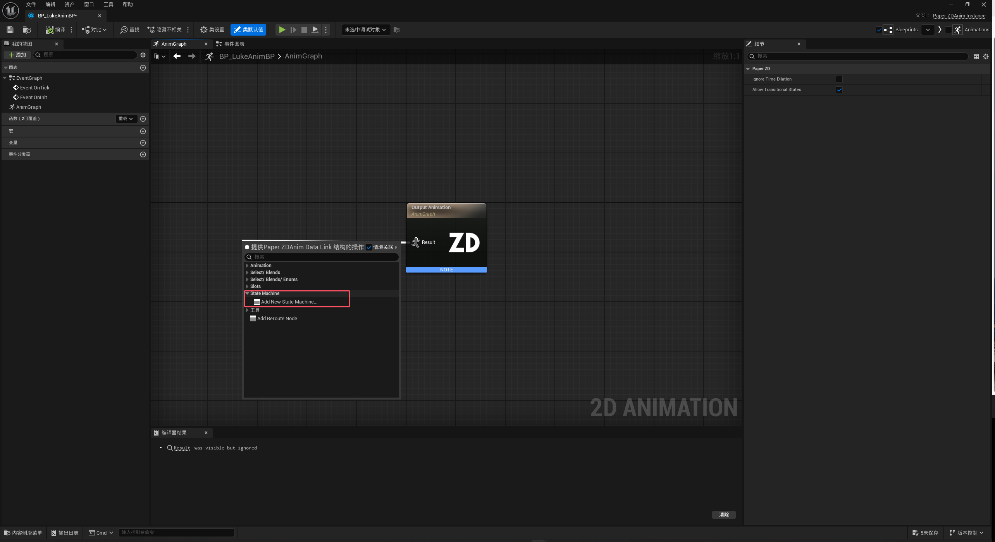Uncheck Allow Transitional States checkbox
Viewport: 995px width, 542px height.
coord(839,90)
